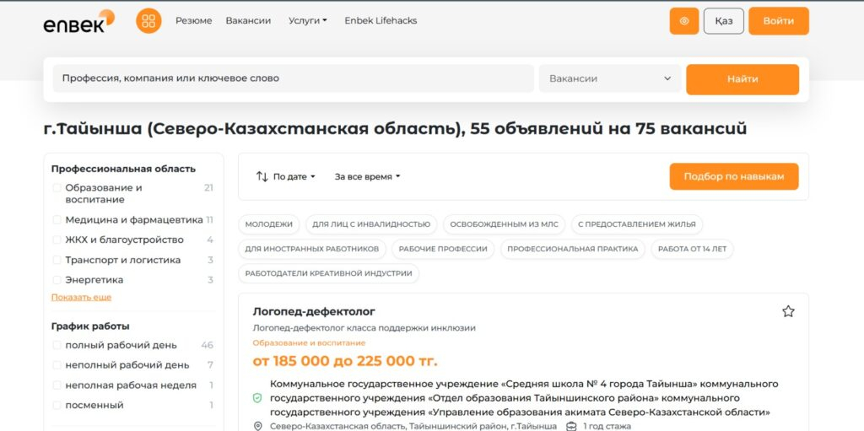The height and width of the screenshot is (431, 864).
Task: Check неполная рабочая неделя filter
Action: point(57,385)
